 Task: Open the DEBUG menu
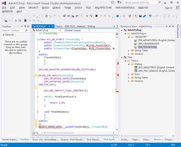pos(57,8)
